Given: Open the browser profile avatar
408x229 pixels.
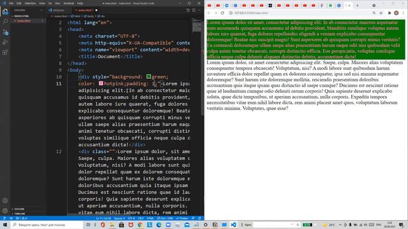Looking at the screenshot, I should 397,13.
